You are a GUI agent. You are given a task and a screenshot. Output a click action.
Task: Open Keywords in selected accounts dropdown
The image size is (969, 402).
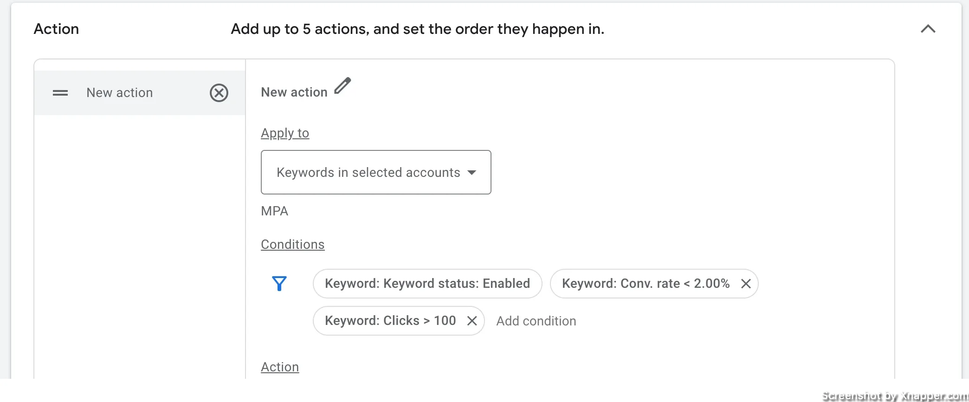point(376,172)
